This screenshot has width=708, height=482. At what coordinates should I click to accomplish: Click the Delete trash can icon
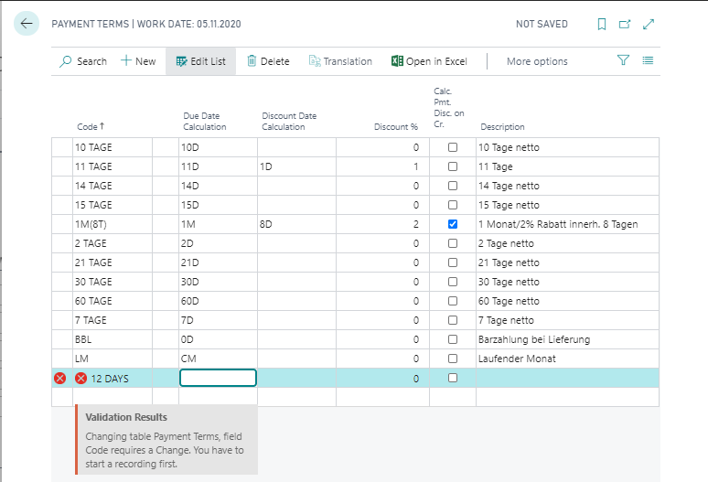pyautogui.click(x=252, y=61)
